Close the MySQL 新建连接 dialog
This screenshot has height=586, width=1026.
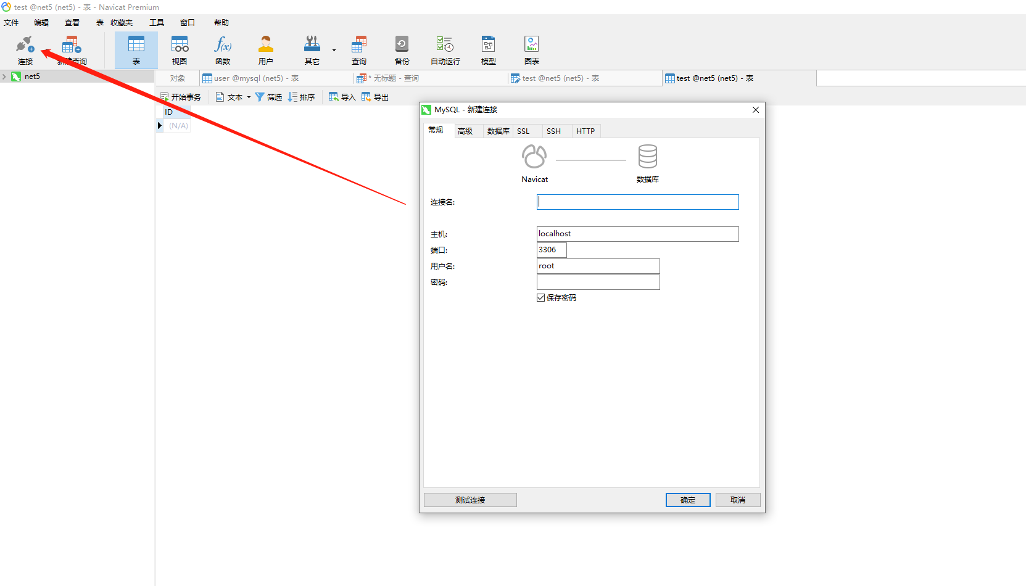tap(756, 110)
